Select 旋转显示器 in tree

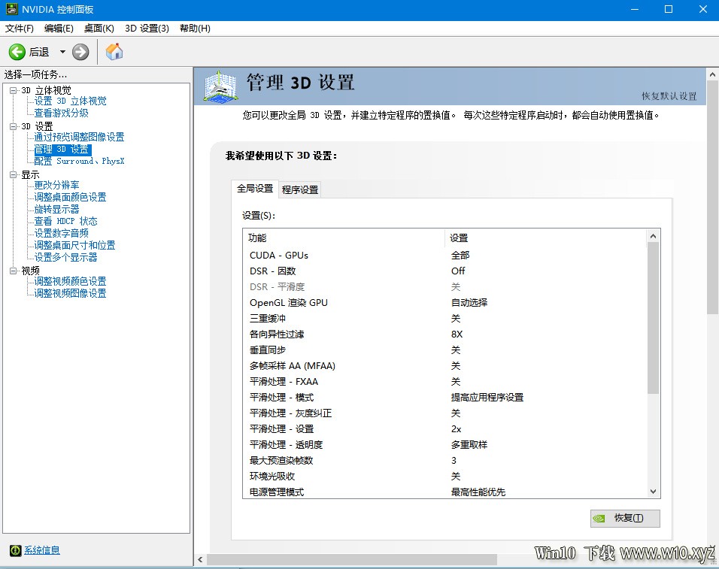(56, 210)
